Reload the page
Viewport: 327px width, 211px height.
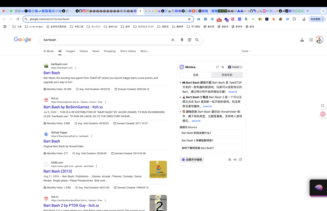pos(18,19)
